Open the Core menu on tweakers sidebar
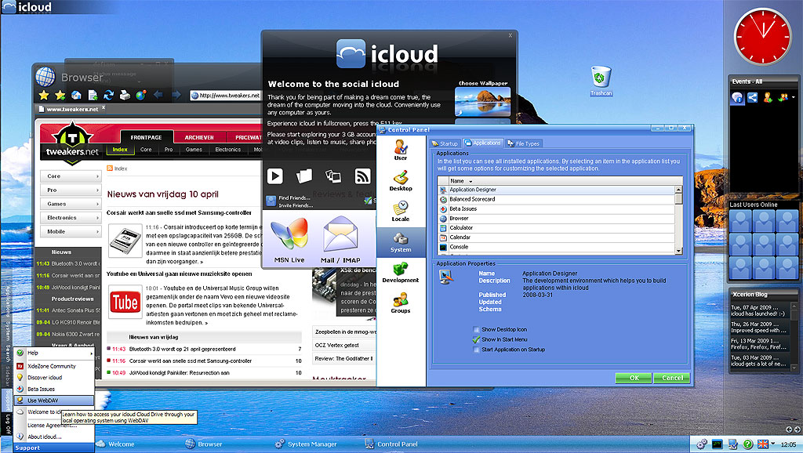The height and width of the screenshot is (453, 803). tap(71, 176)
